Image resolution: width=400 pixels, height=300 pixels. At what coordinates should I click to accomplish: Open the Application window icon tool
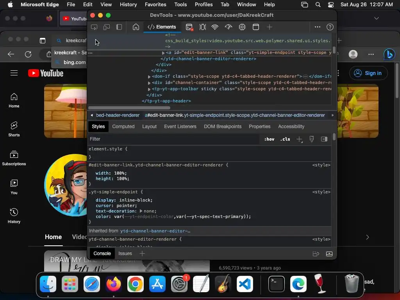point(255,27)
